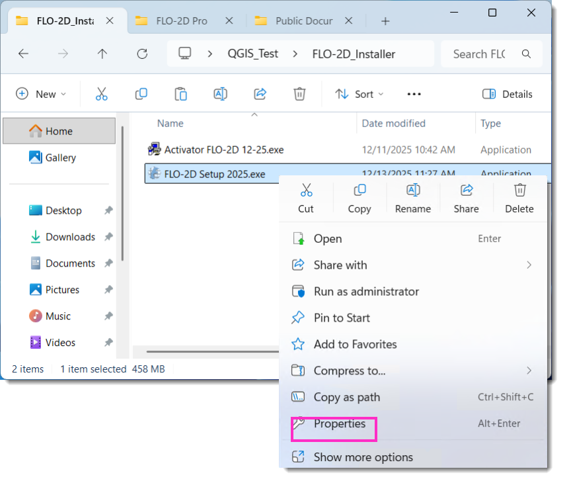Toggle the Details pane button
The image size is (567, 483).
pyautogui.click(x=507, y=94)
